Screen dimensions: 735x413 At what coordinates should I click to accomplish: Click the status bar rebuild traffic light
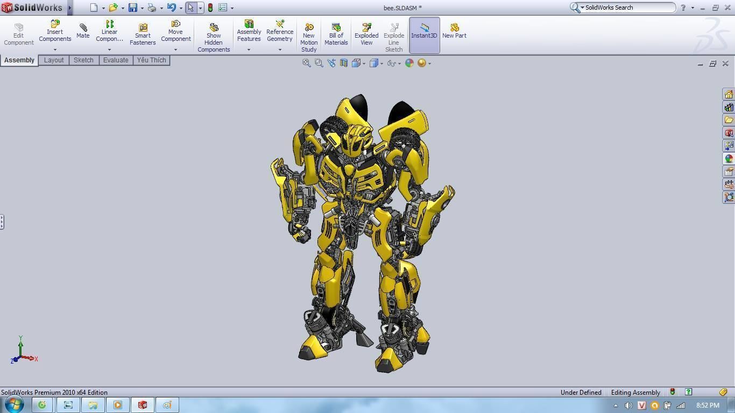(672, 392)
